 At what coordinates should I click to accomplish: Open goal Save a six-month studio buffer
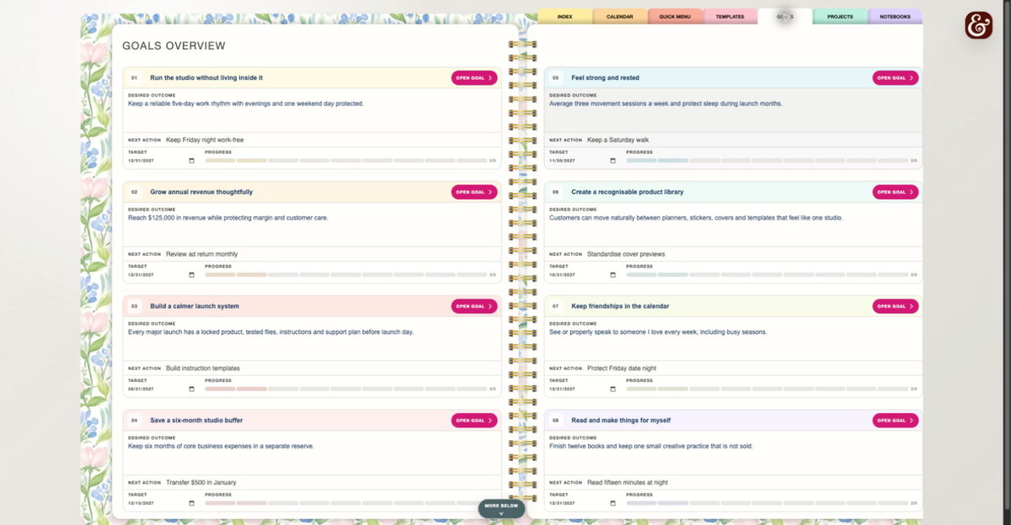point(474,420)
